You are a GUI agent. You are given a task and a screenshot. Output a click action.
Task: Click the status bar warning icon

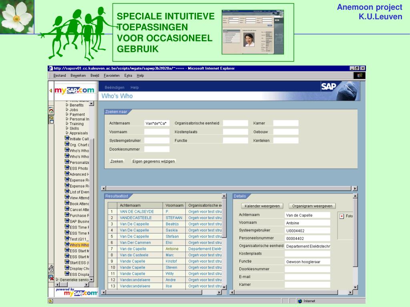[51, 301]
